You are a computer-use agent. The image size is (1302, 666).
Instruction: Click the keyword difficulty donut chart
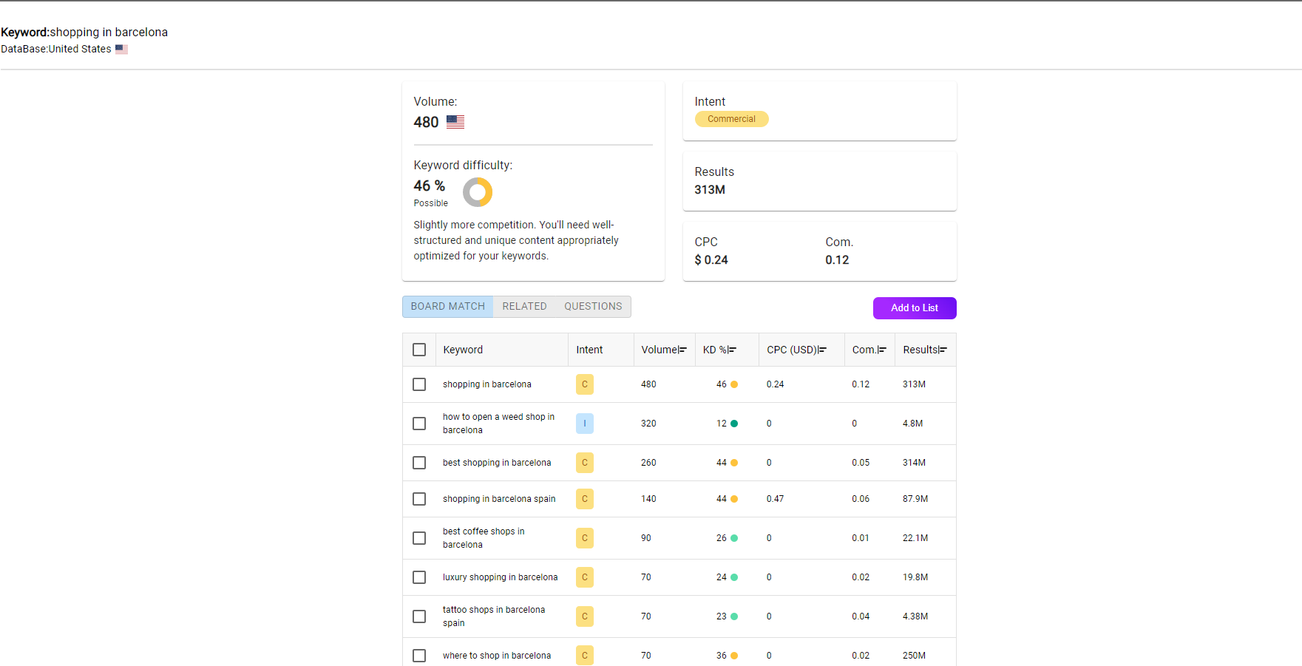[x=478, y=191]
